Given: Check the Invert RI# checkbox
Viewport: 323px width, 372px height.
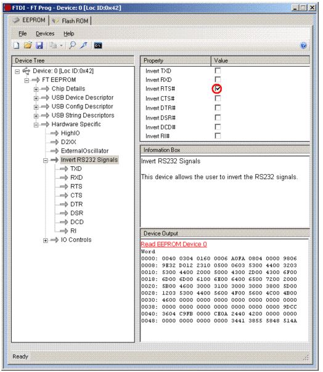Looking at the screenshot, I should click(x=218, y=135).
